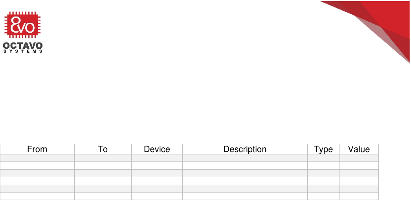Screen dimensions: 411x200
Task: Select the Value column header
Action: [359, 149]
